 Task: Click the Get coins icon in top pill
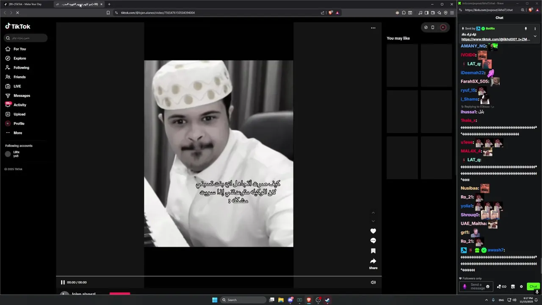426,28
